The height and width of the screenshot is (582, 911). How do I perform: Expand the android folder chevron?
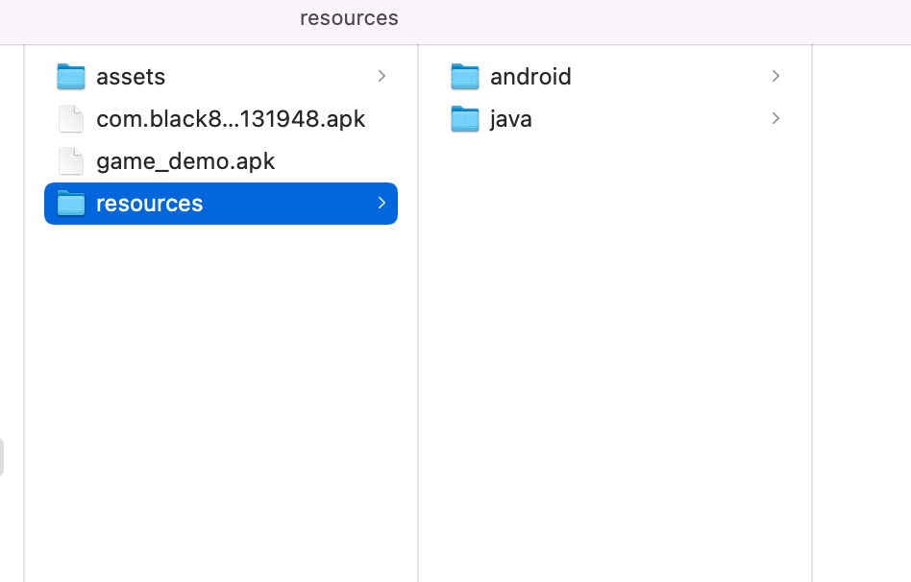pyautogui.click(x=776, y=76)
